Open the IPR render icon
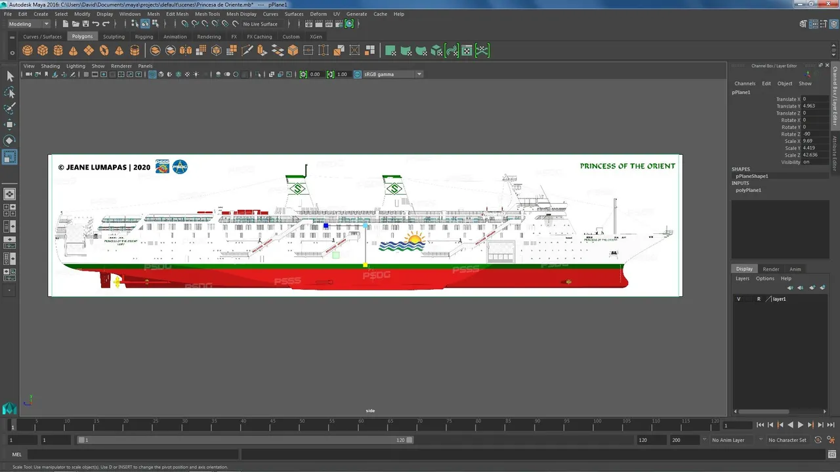 coord(329,24)
